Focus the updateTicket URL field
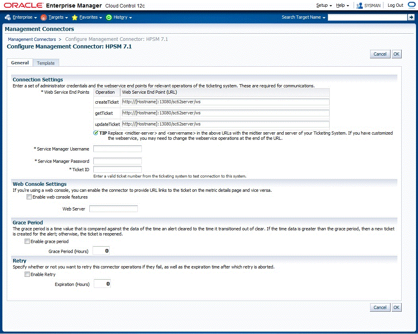Viewport: 418px width, 334px height. pos(225,124)
